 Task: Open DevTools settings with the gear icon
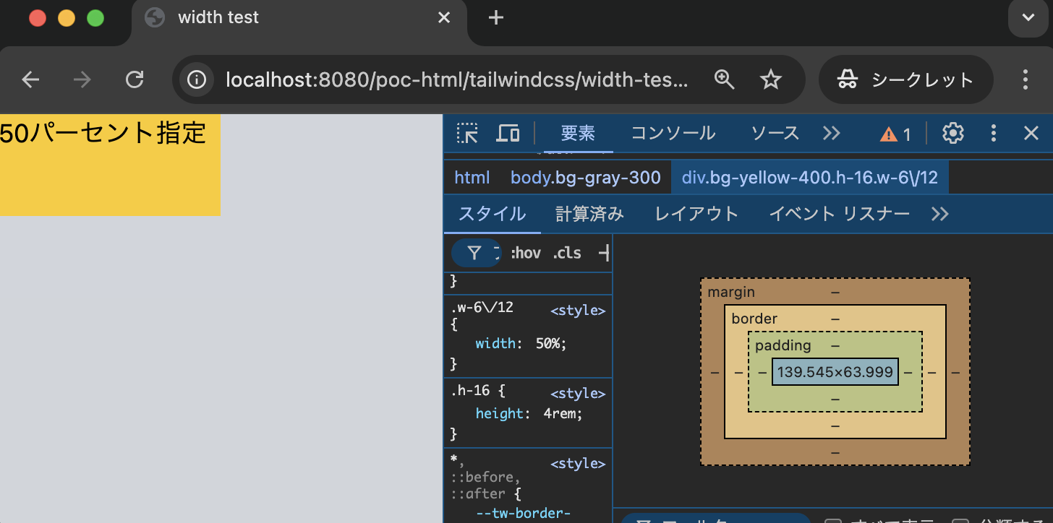pyautogui.click(x=952, y=133)
